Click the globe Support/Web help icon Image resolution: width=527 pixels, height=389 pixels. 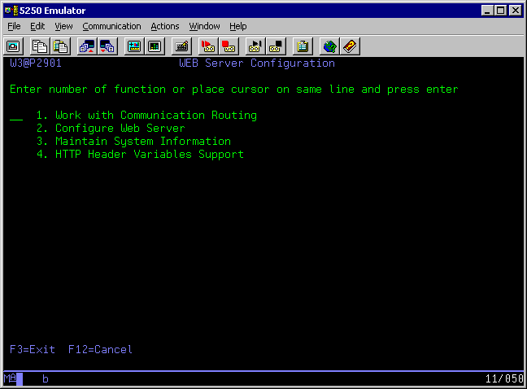click(x=329, y=46)
